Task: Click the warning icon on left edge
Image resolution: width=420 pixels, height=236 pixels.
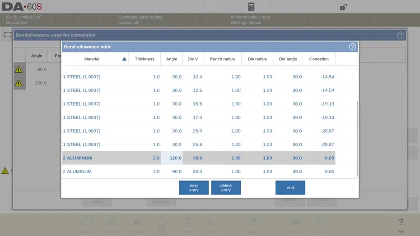Action: 5,171
